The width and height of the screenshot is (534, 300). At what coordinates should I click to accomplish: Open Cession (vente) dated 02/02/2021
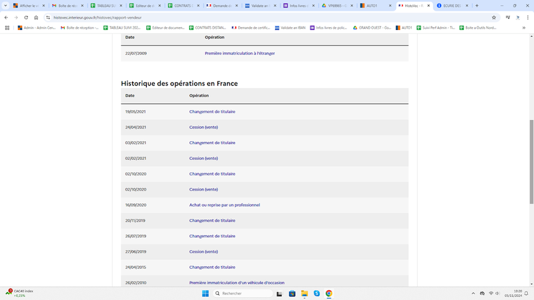204,158
